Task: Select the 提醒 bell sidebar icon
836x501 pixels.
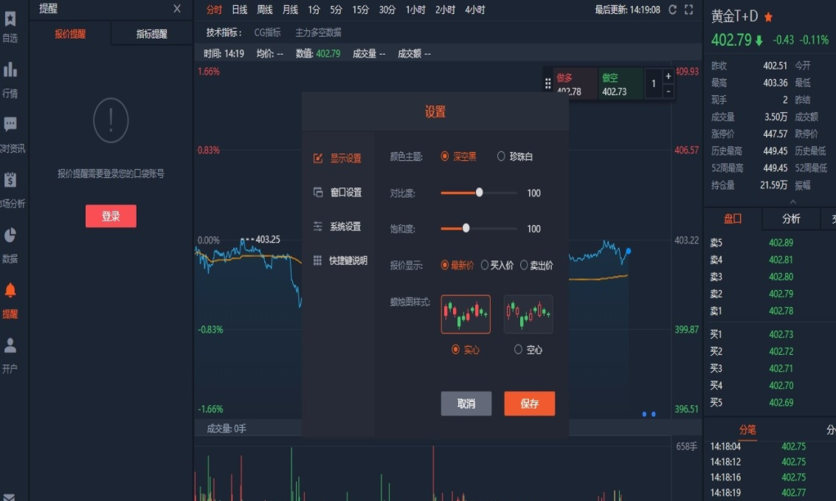Action: click(10, 290)
